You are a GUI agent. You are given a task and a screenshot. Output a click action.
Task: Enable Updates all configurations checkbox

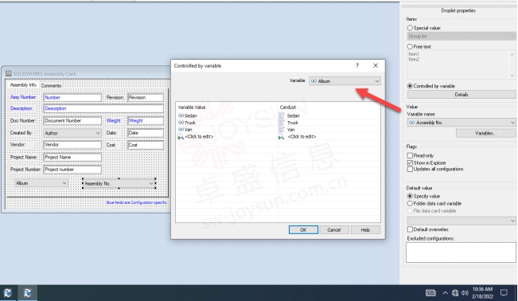pos(410,169)
